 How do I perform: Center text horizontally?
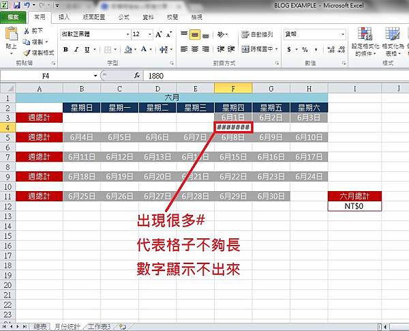(195, 49)
